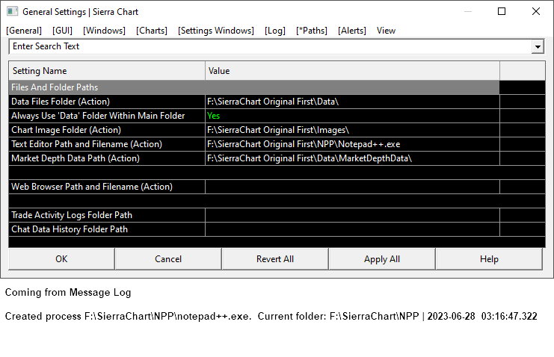Image resolution: width=554 pixels, height=357 pixels.
Task: Minimize the General Settings window
Action: coord(468,12)
